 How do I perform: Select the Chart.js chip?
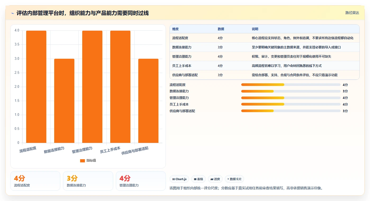(x=179, y=179)
